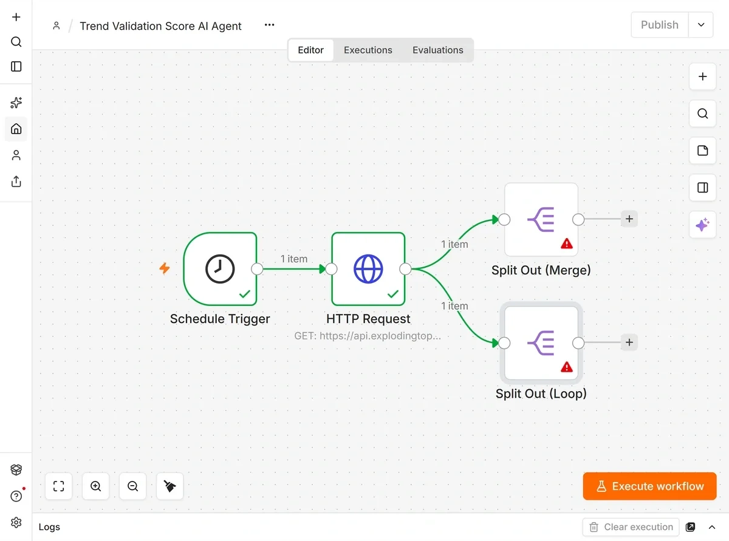Click the plus icon in left sidebar
This screenshot has height=541, width=729.
pyautogui.click(x=16, y=17)
